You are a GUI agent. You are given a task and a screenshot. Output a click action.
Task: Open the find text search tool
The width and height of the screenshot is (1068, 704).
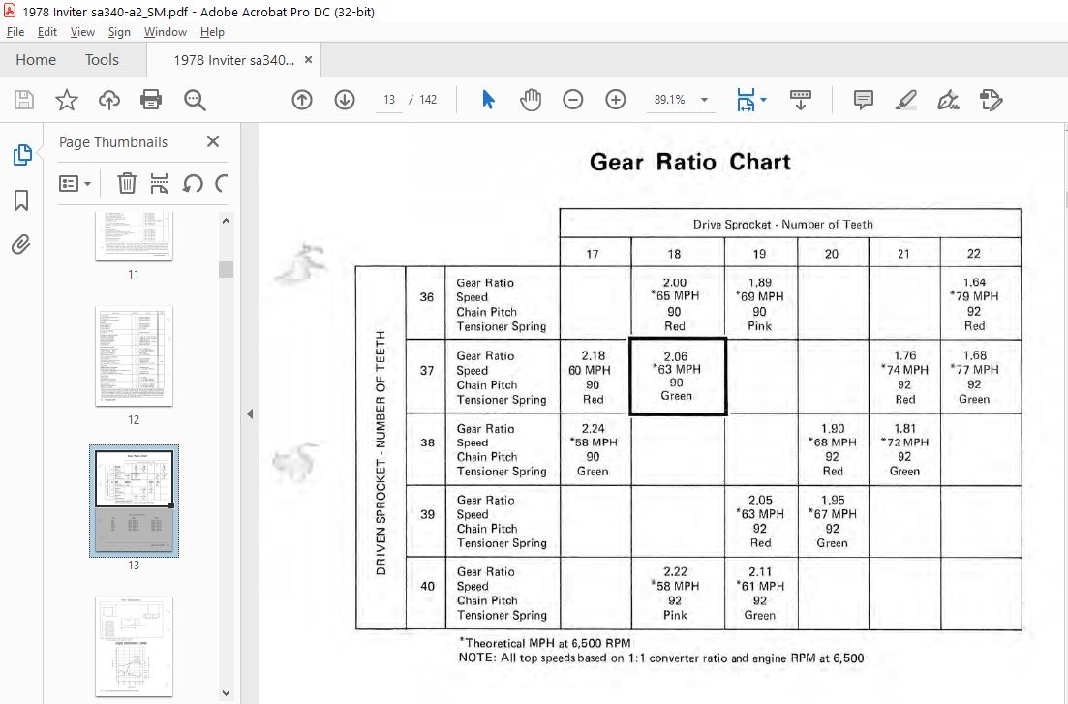pos(195,100)
